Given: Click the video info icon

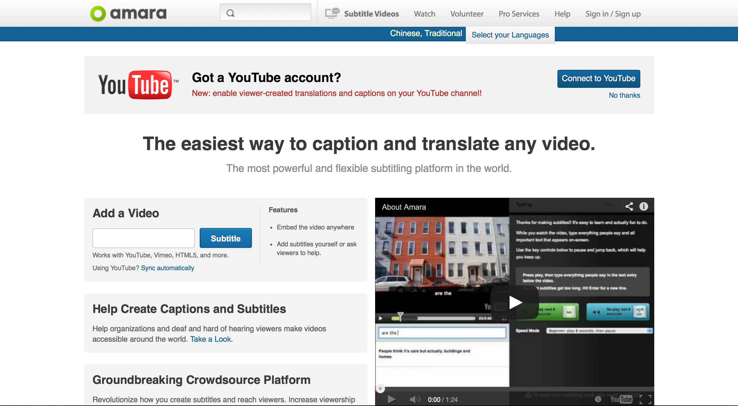Looking at the screenshot, I should [643, 207].
